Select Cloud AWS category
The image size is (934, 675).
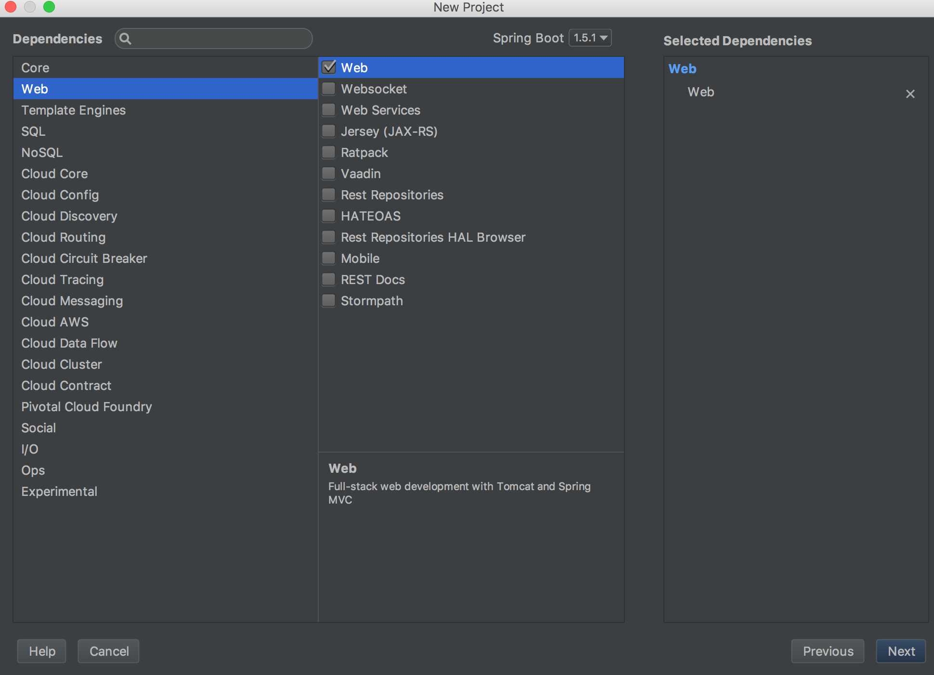point(166,322)
